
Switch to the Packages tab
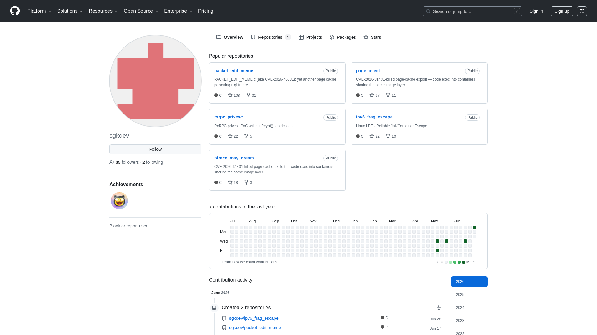(x=343, y=37)
